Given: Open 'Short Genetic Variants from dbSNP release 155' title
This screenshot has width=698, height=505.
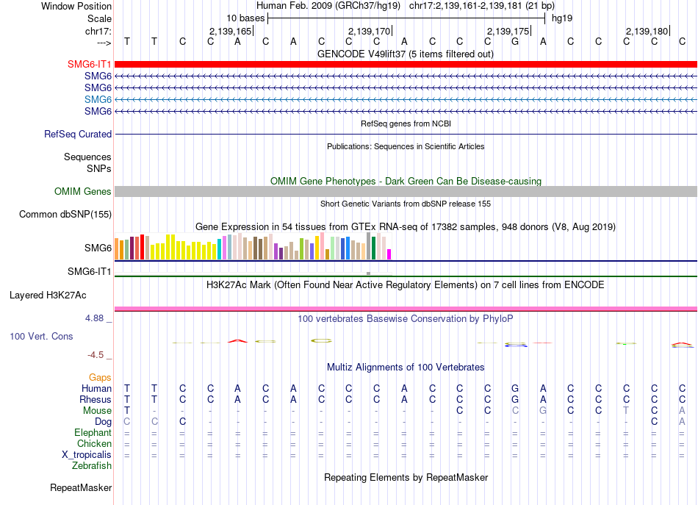Looking at the screenshot, I should [x=406, y=204].
